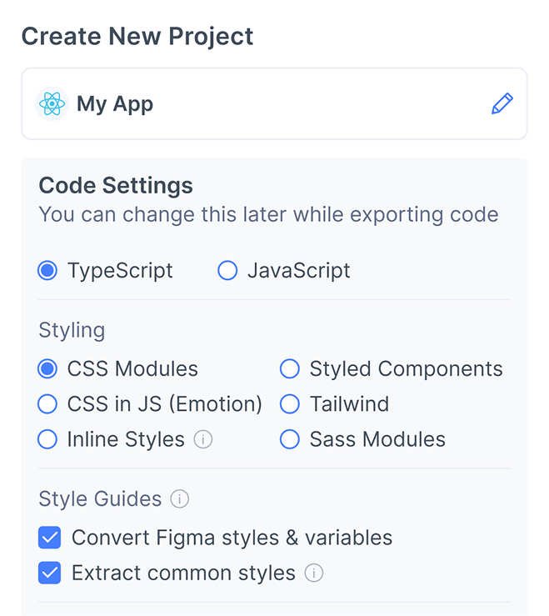This screenshot has width=549, height=616.
Task: Open the info icon beside Extract common styles
Action: pos(314,573)
